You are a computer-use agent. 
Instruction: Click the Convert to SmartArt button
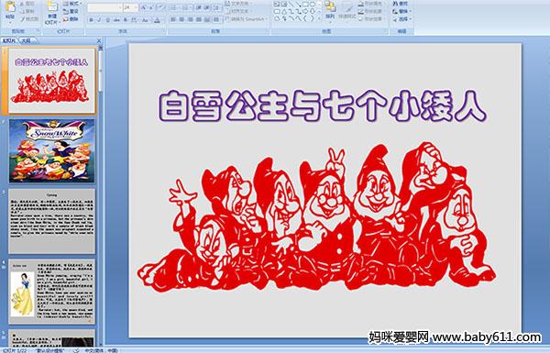click(x=247, y=19)
